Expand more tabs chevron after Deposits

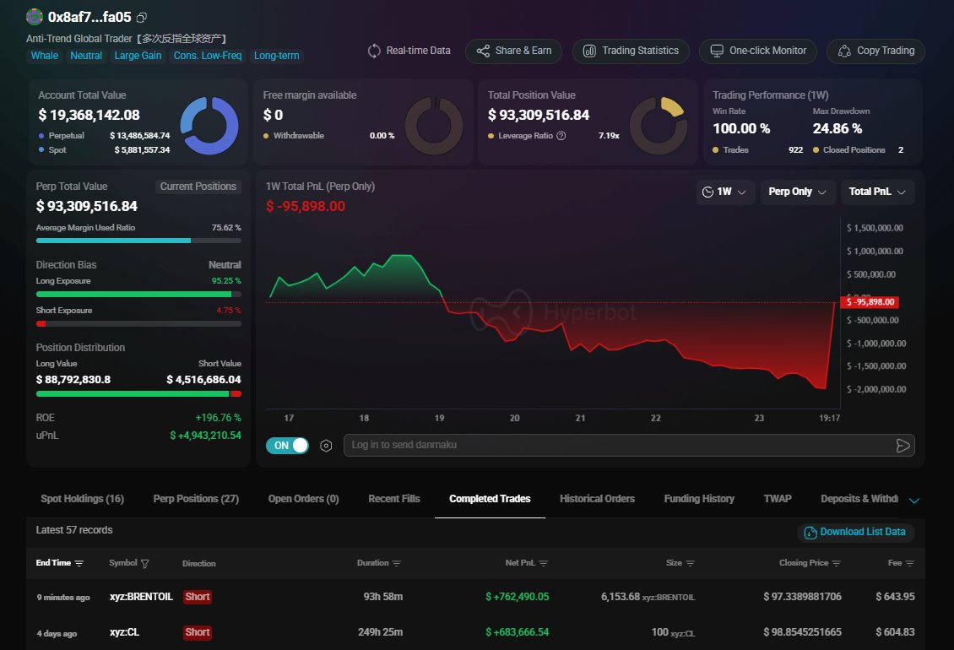(x=913, y=501)
